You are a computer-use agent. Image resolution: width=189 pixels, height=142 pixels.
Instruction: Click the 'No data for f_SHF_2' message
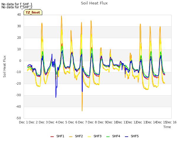(x=17, y=7)
